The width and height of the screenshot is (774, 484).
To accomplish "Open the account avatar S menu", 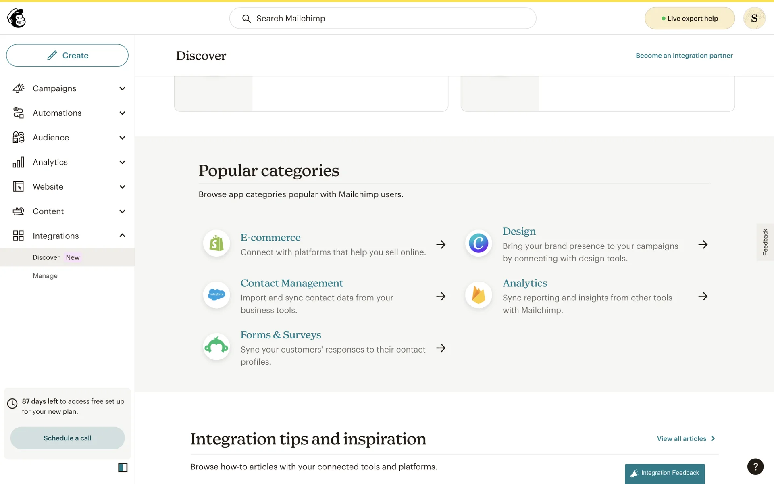I will click(x=754, y=18).
